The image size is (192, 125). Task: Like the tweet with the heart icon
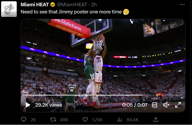pyautogui.click(x=85, y=119)
